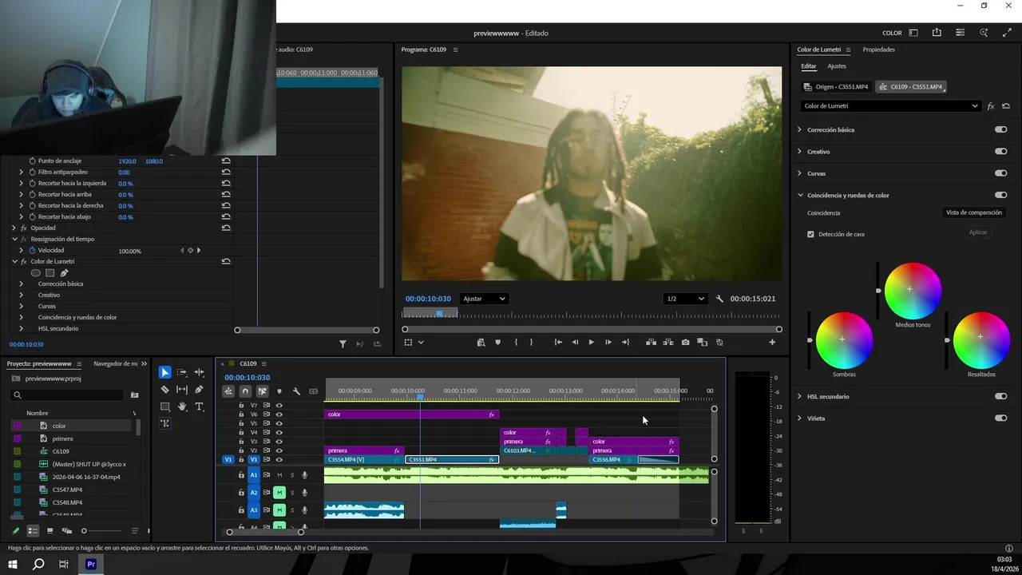Step forward one frame
1022x575 pixels.
tap(608, 343)
